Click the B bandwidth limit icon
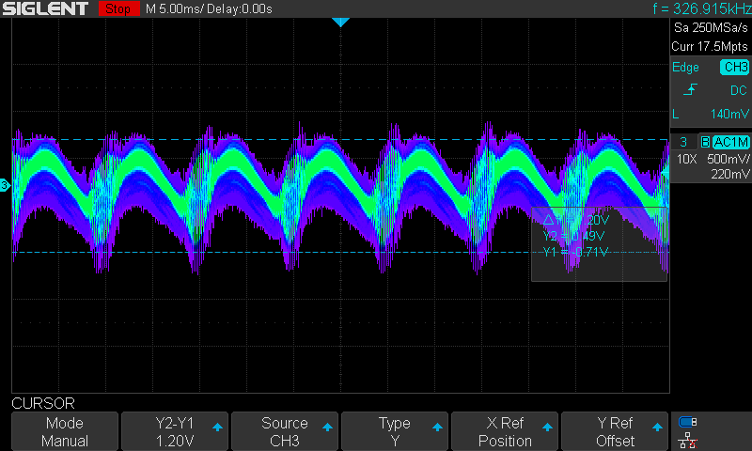752x451 pixels. [x=705, y=142]
